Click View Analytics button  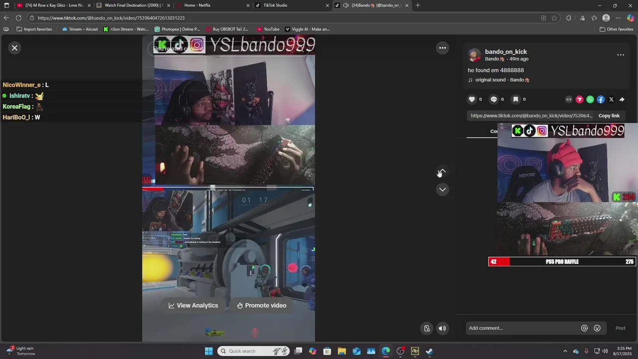193,305
